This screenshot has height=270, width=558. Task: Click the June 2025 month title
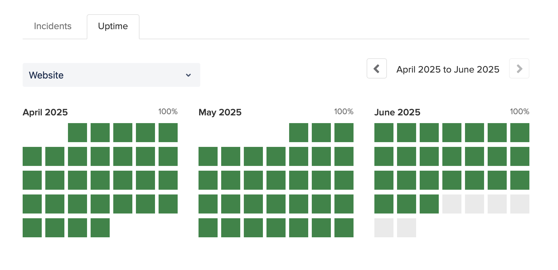tap(398, 112)
